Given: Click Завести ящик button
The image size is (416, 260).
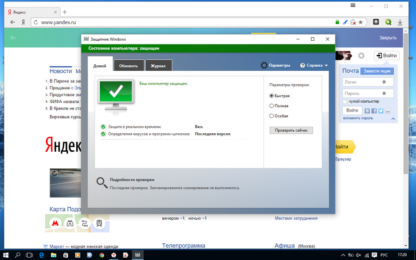Looking at the screenshot, I should (377, 71).
